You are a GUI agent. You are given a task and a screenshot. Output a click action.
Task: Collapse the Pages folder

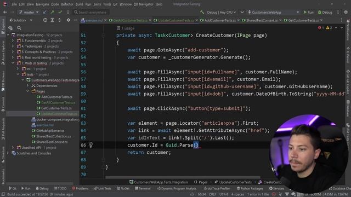[x=27, y=91]
